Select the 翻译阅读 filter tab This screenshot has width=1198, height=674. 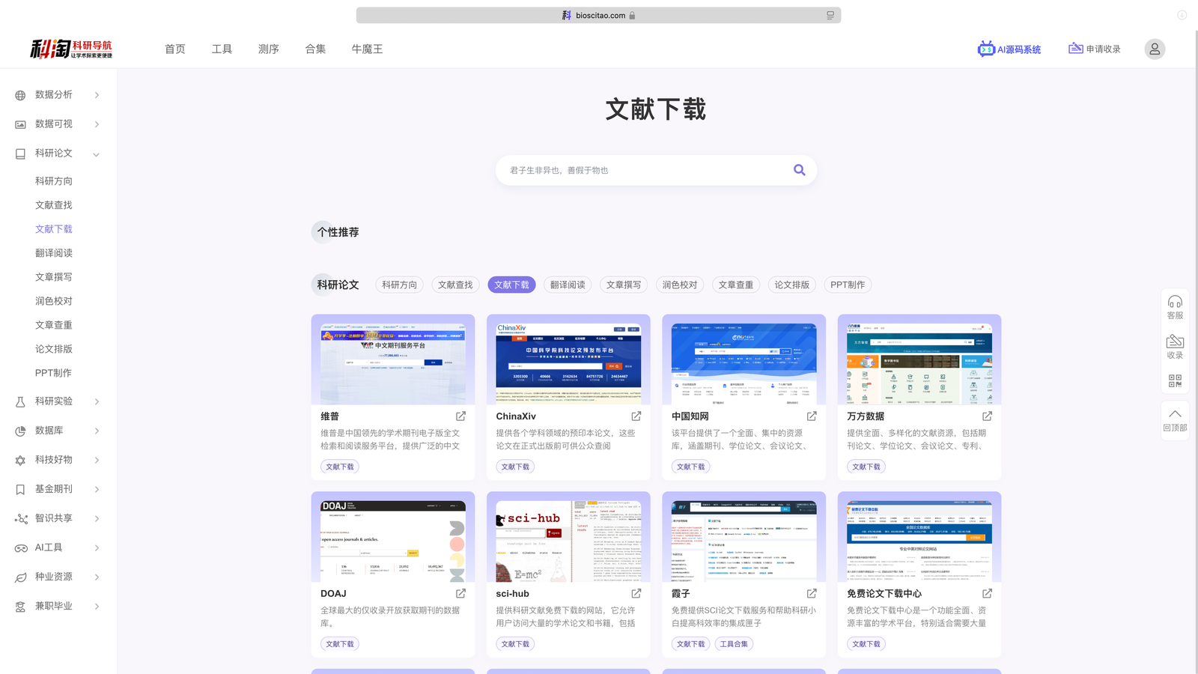click(568, 285)
